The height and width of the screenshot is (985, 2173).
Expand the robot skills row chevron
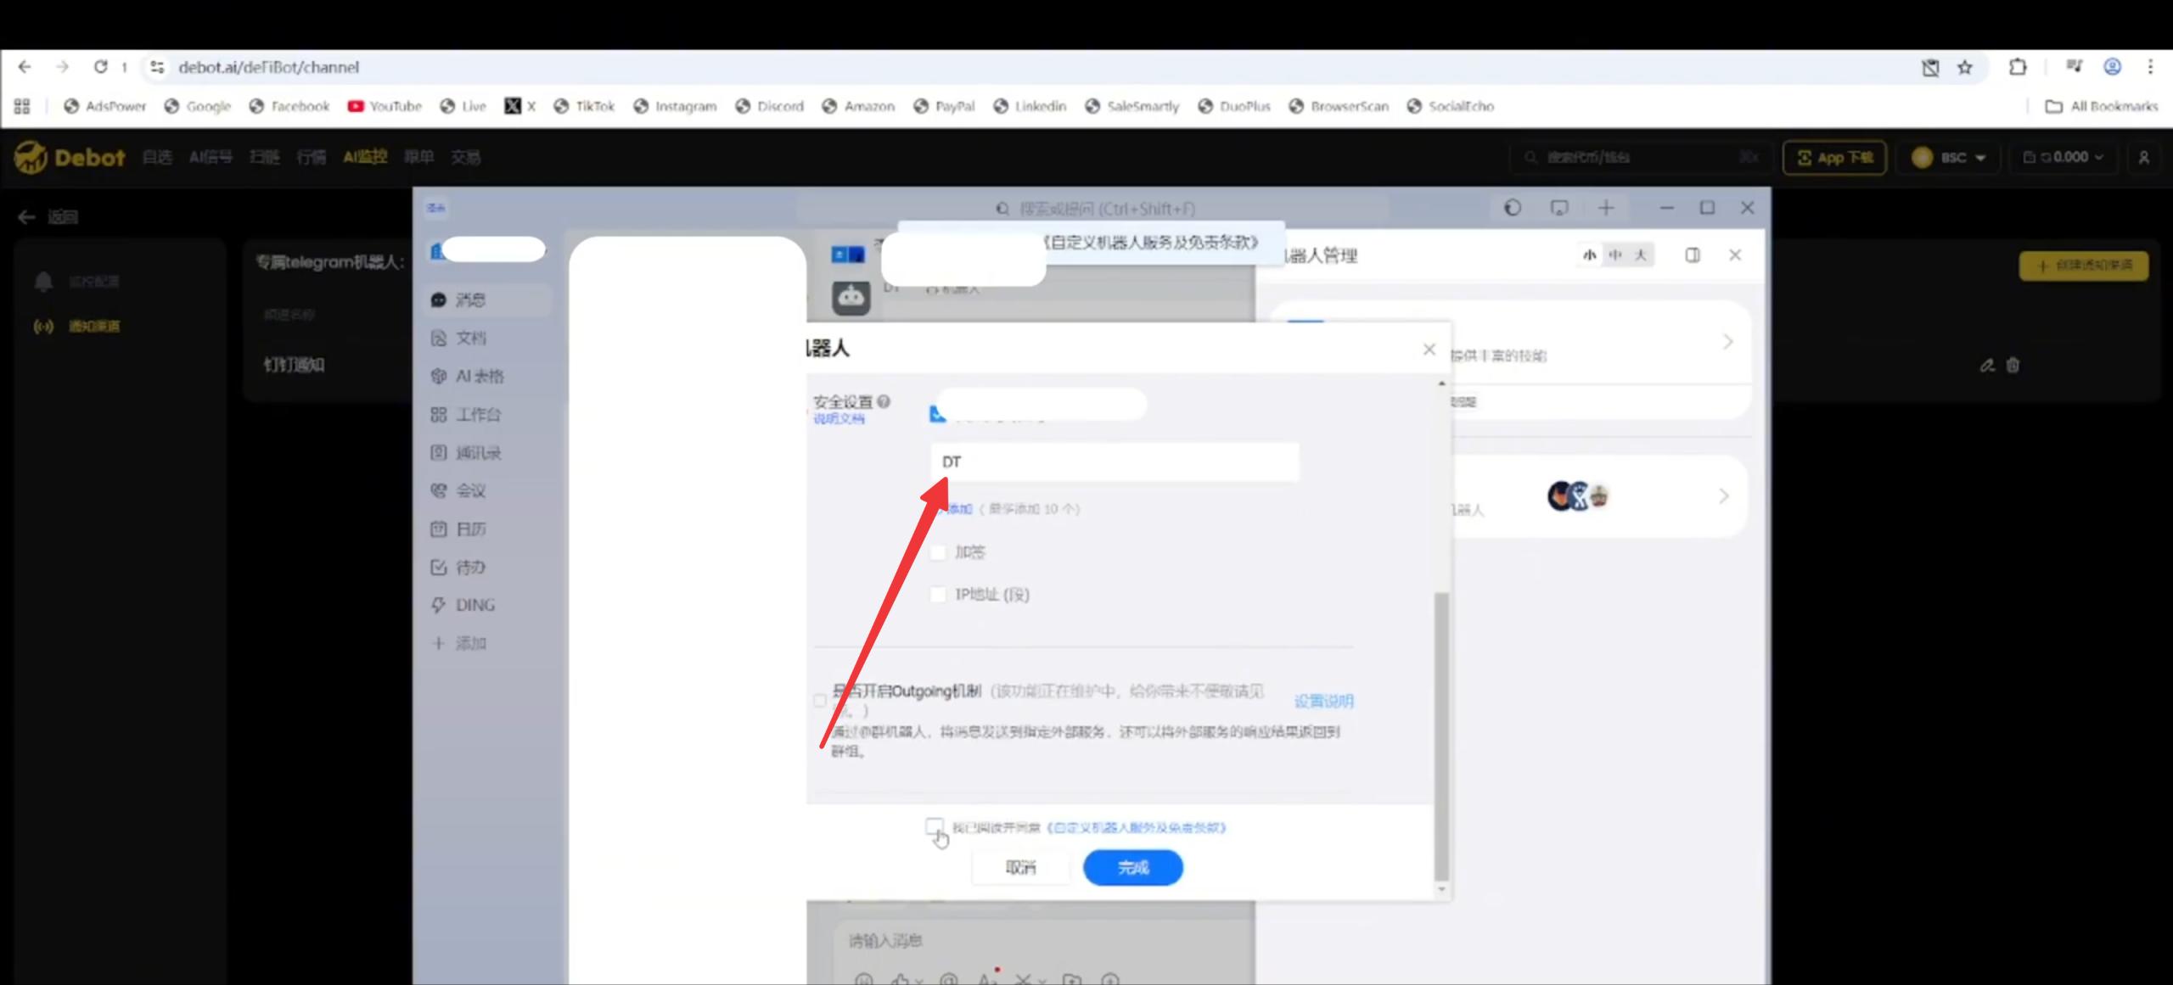(x=1727, y=341)
